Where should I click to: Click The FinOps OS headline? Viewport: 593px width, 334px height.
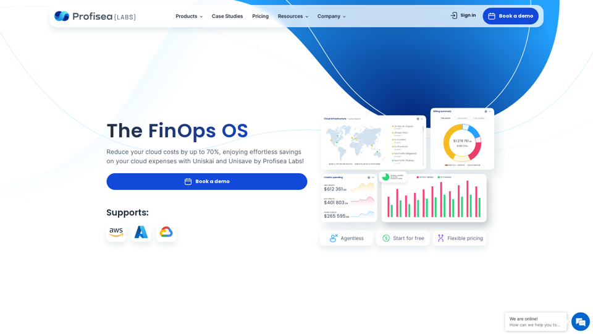pyautogui.click(x=177, y=131)
